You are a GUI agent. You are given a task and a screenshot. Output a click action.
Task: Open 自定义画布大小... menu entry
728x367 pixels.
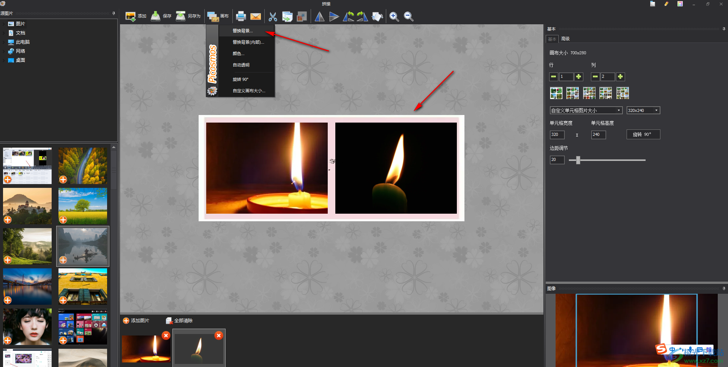click(246, 91)
